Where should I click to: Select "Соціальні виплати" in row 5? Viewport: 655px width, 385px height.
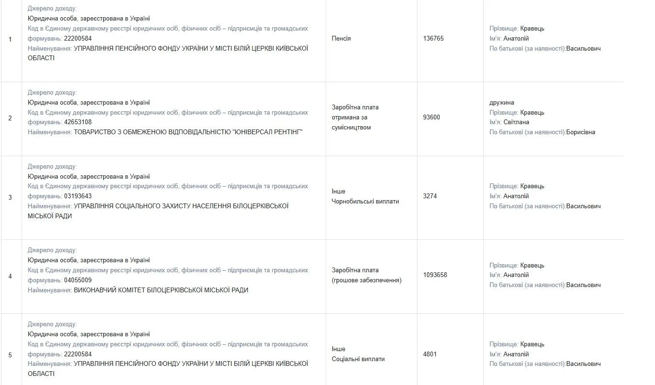click(358, 359)
